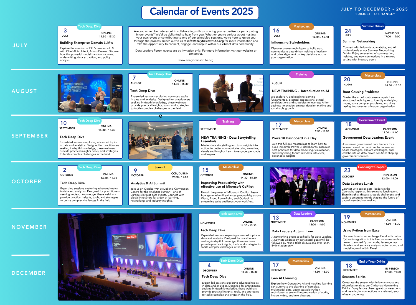Click the Training tag on the September card
Screen dimensions: 416x305
[228, 121]
